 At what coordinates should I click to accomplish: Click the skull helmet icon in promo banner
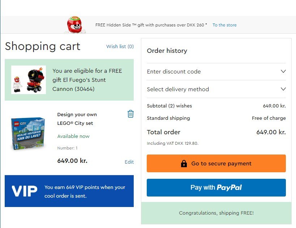click(74, 25)
